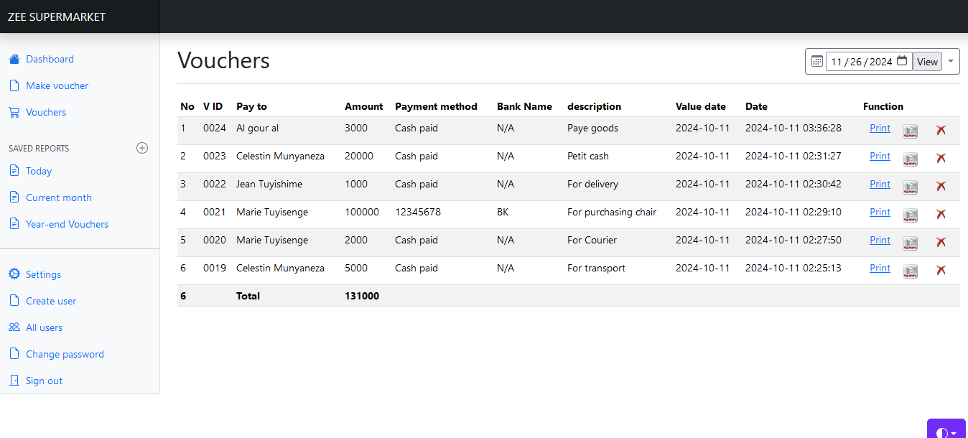968x438 pixels.
Task: Click Print link for Marie Tuyisenge's 100000 voucher
Action: (x=880, y=213)
